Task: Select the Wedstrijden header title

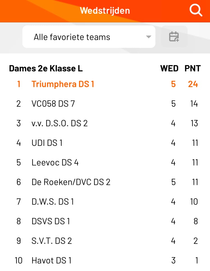Action: click(x=105, y=11)
